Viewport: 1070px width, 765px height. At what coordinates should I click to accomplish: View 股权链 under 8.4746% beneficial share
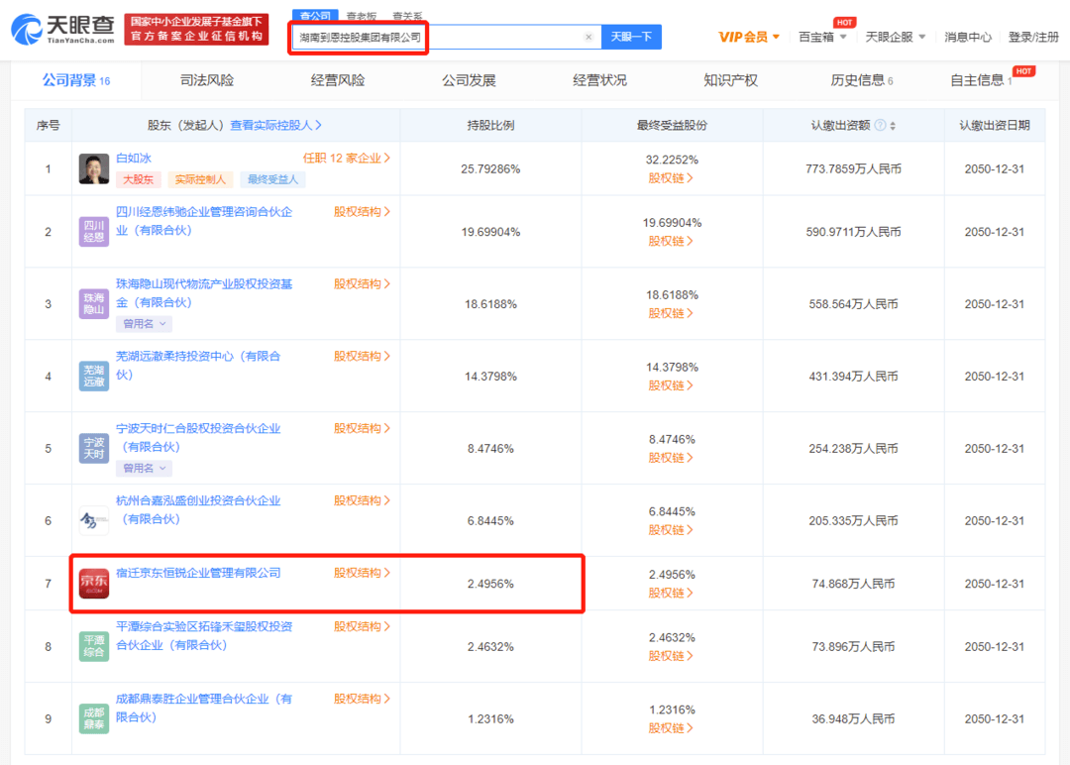[x=671, y=458]
